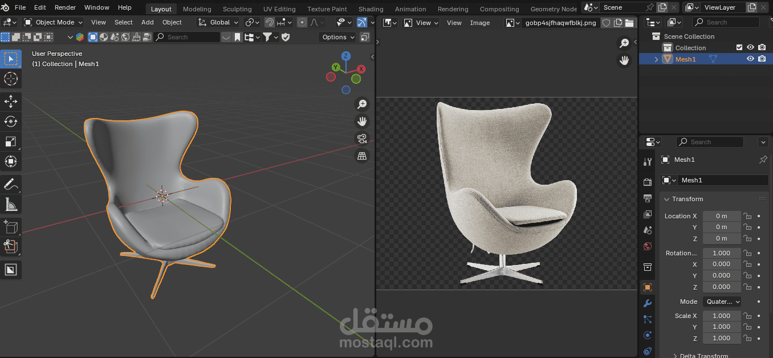Open the image editor View mode dropdown
The width and height of the screenshot is (773, 358).
(x=421, y=23)
